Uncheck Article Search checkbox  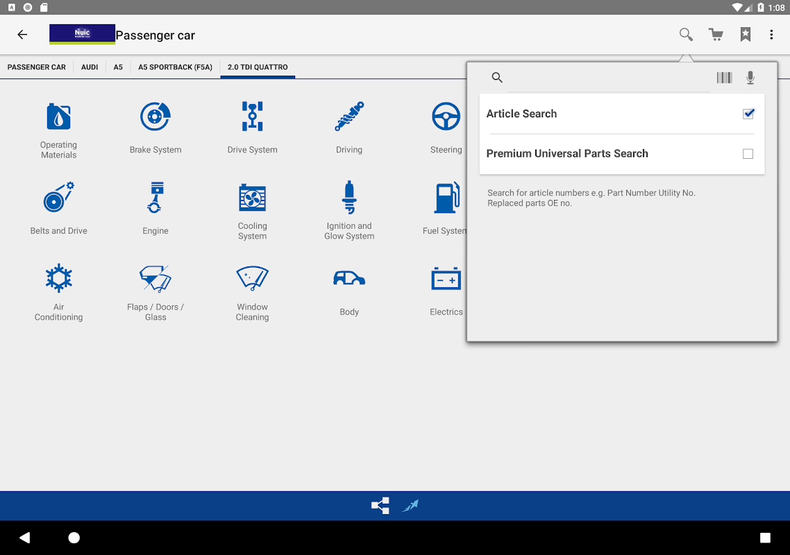(748, 114)
